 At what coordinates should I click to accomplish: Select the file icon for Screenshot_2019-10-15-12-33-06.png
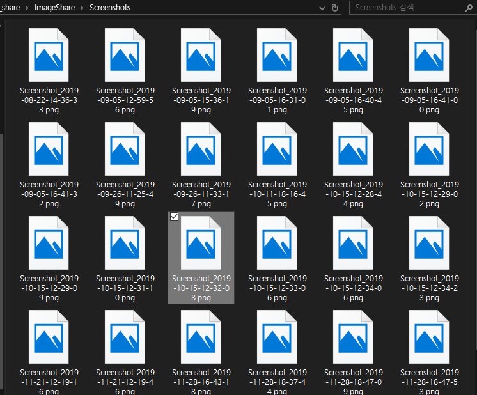(x=277, y=243)
